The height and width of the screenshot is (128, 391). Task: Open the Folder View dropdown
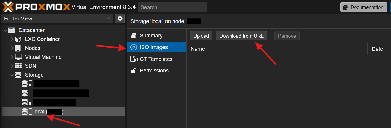click(57, 18)
